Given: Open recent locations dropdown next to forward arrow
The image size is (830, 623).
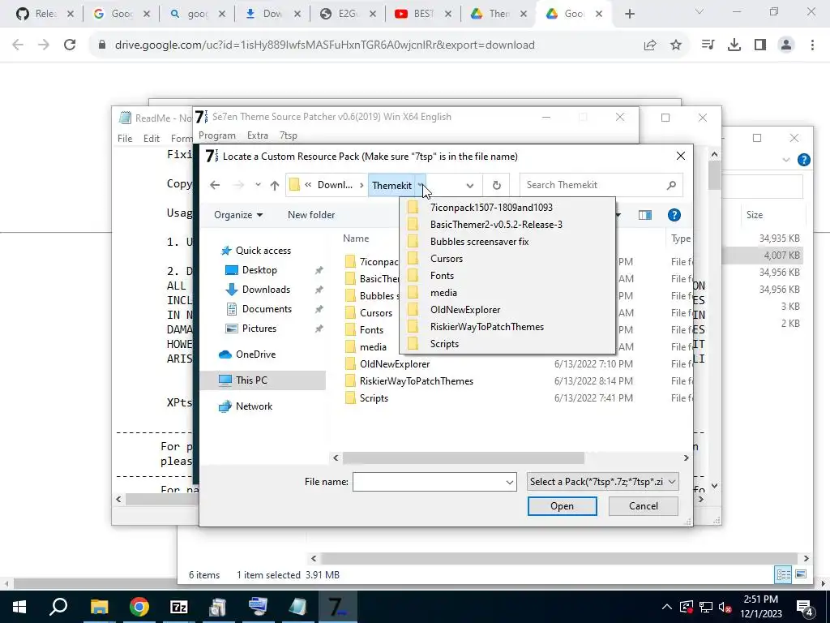Looking at the screenshot, I should (258, 185).
